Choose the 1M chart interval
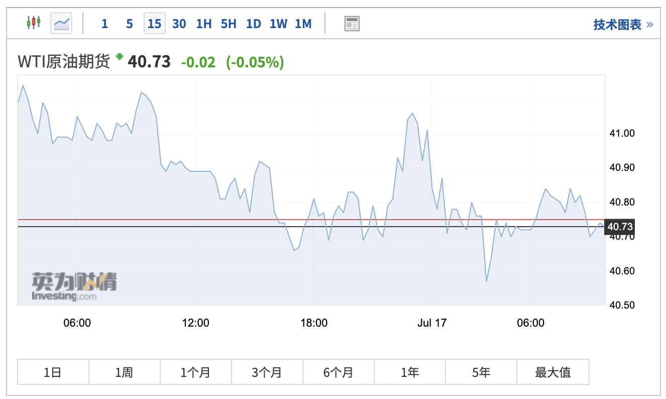This screenshot has width=666, height=399. [x=303, y=24]
